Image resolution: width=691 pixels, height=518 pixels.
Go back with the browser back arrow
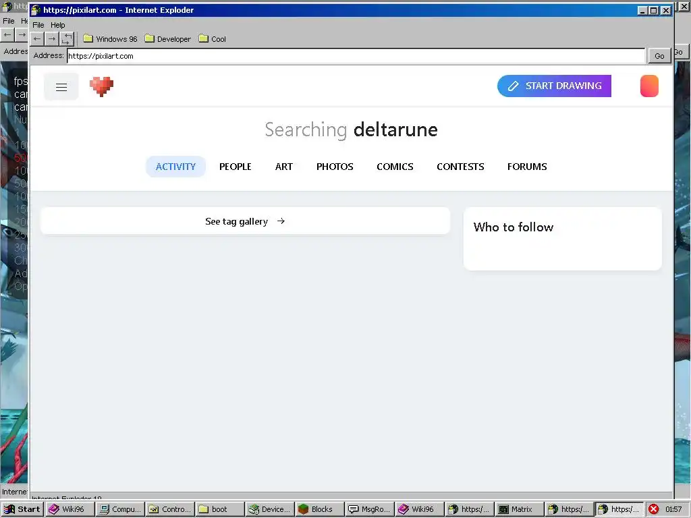coord(37,38)
